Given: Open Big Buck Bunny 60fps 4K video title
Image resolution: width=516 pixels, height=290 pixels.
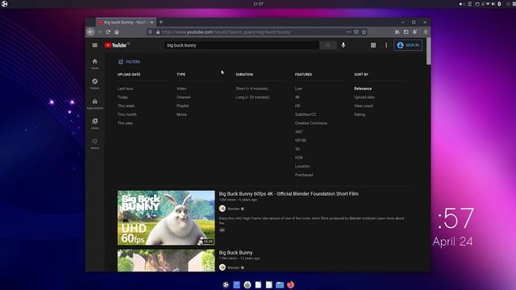Looking at the screenshot, I should click(x=289, y=193).
